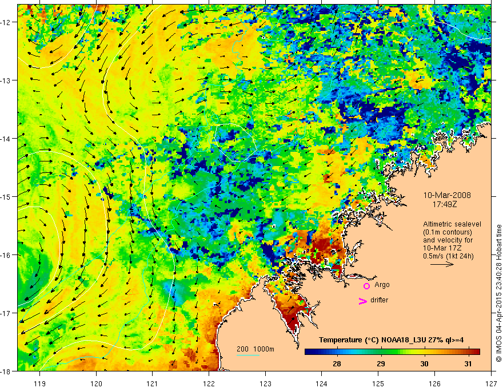Click the '0.5m/s (1kt 24h)' text
Image resolution: width=503 pixels, height=388 pixels.
(x=448, y=256)
